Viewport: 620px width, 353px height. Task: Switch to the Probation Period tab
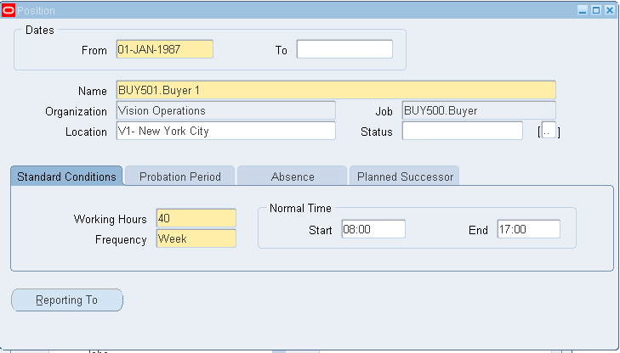point(180,176)
